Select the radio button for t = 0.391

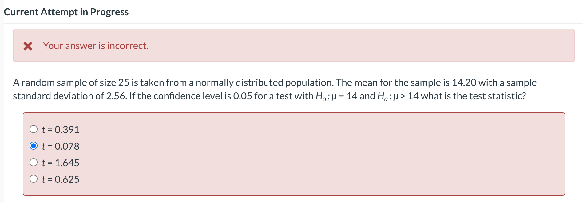34,129
